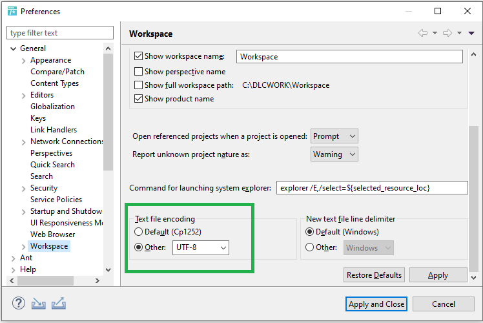The image size is (483, 323).
Task: Select Default (Cp1252) encoding radio button
Action: tap(138, 232)
